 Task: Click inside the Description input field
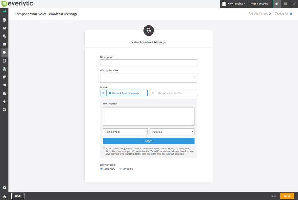click(x=148, y=63)
